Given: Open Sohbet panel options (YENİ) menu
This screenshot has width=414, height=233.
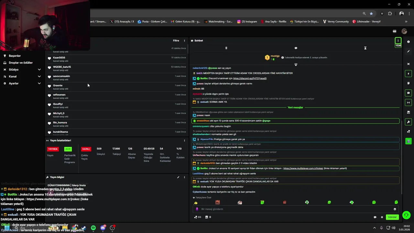Looking at the screenshot, I should click(398, 41).
